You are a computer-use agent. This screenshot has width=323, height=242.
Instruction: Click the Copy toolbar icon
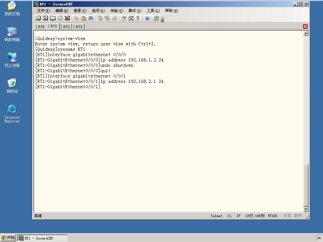pyautogui.click(x=76, y=18)
